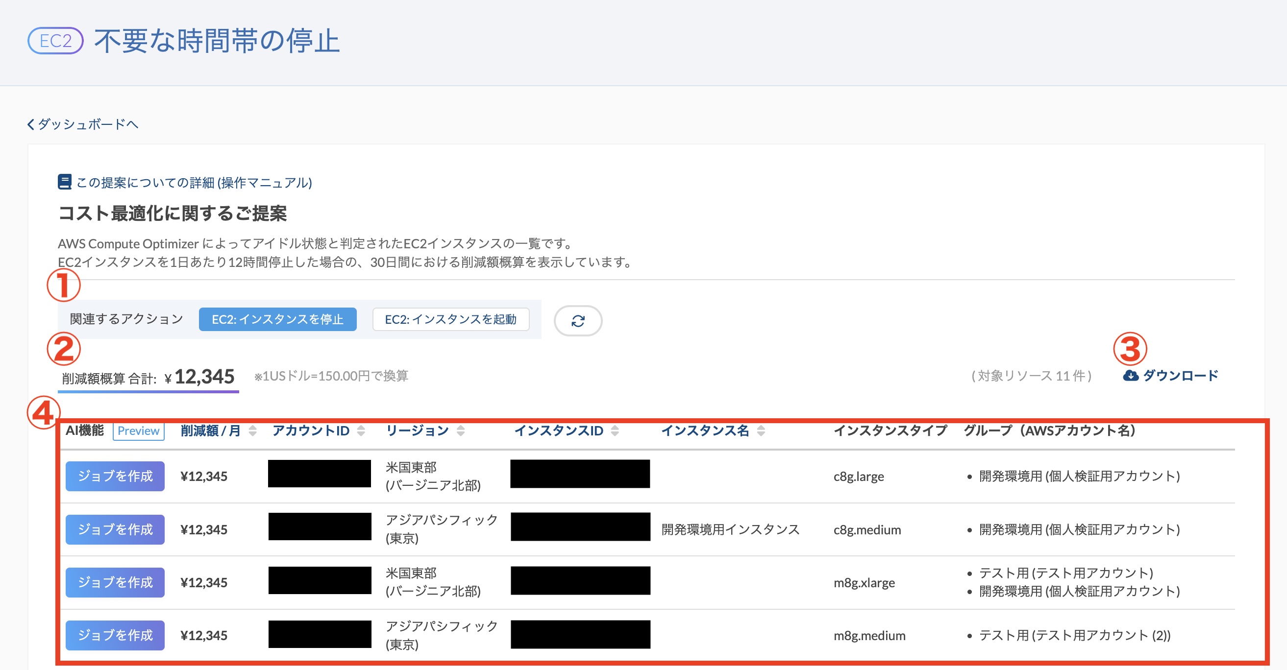Viewport: 1287px width, 670px height.
Task: Click テスト用 (テスト用アカウント) in m8g.xlarge row
Action: tap(1066, 573)
